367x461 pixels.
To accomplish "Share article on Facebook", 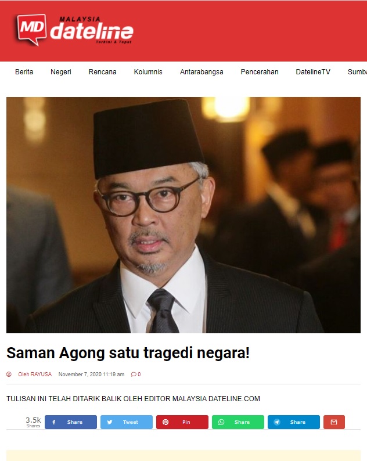I will [x=71, y=422].
